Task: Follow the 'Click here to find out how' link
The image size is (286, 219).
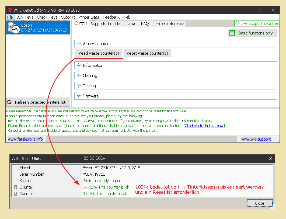Action: point(204,126)
